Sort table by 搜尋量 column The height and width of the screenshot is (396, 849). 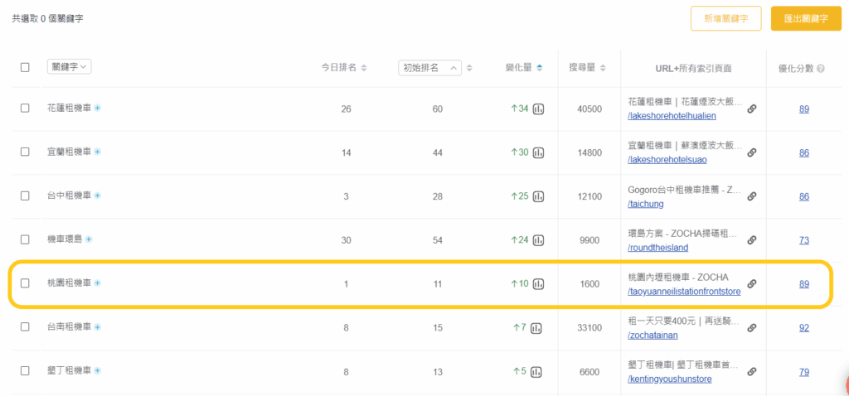[x=603, y=68]
